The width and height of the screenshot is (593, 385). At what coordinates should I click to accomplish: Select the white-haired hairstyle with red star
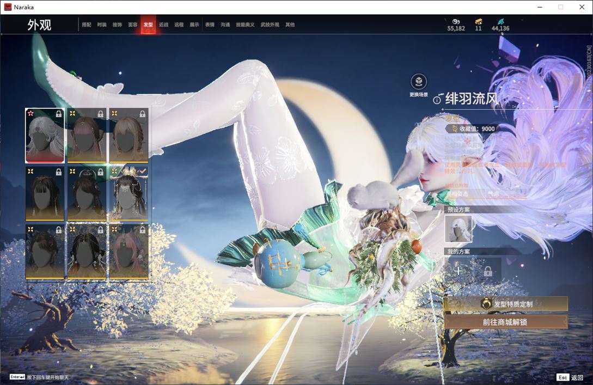pos(45,136)
